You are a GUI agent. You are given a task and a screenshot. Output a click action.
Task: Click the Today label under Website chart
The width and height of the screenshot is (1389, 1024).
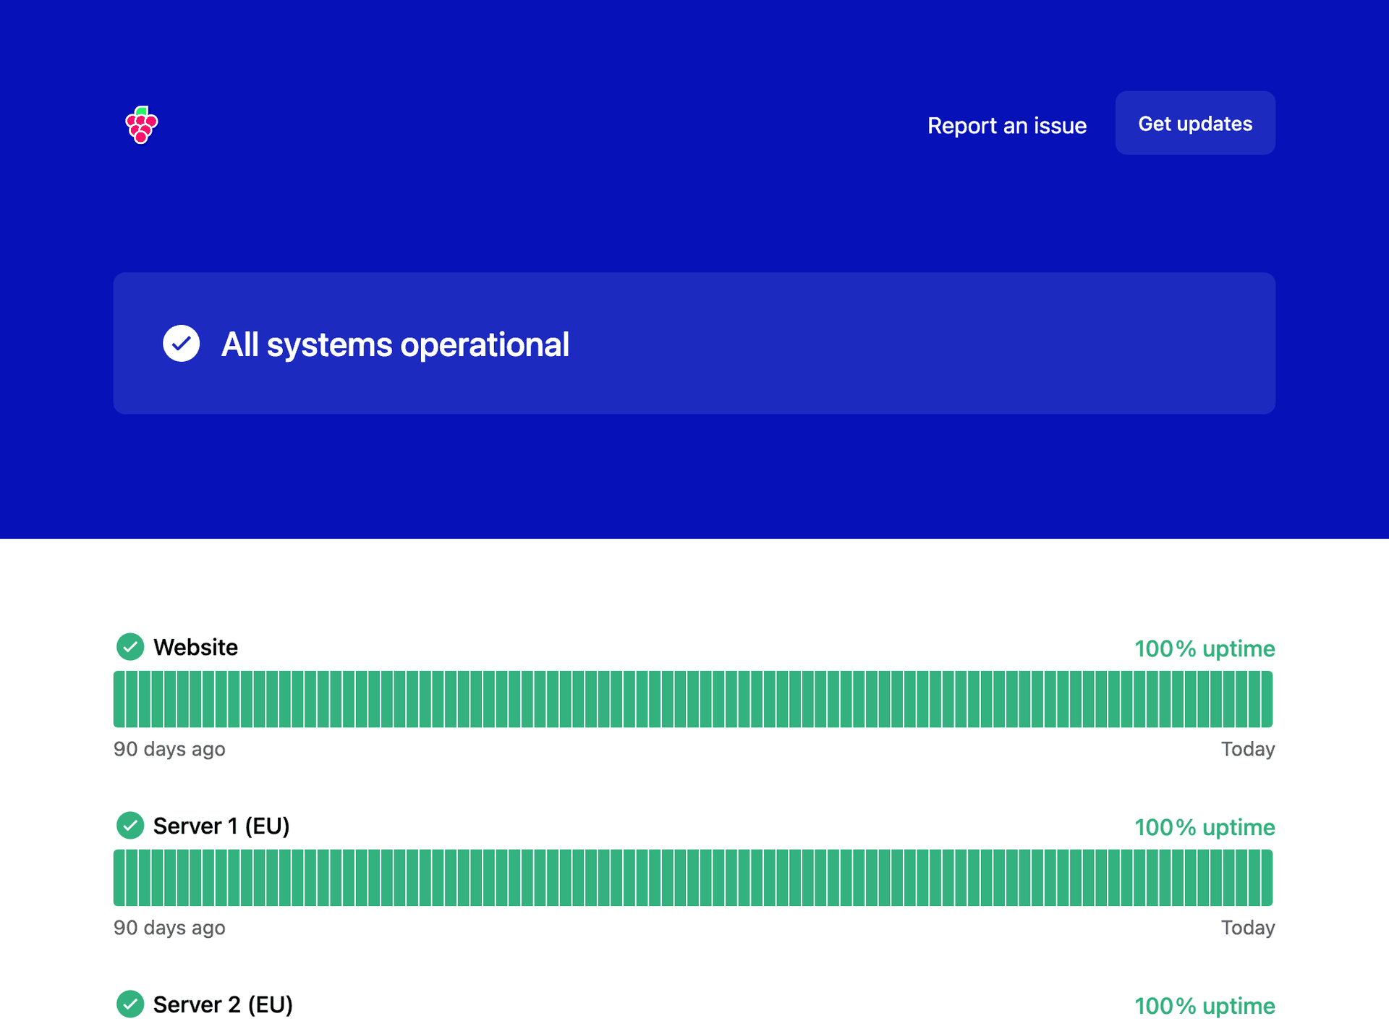click(x=1247, y=749)
